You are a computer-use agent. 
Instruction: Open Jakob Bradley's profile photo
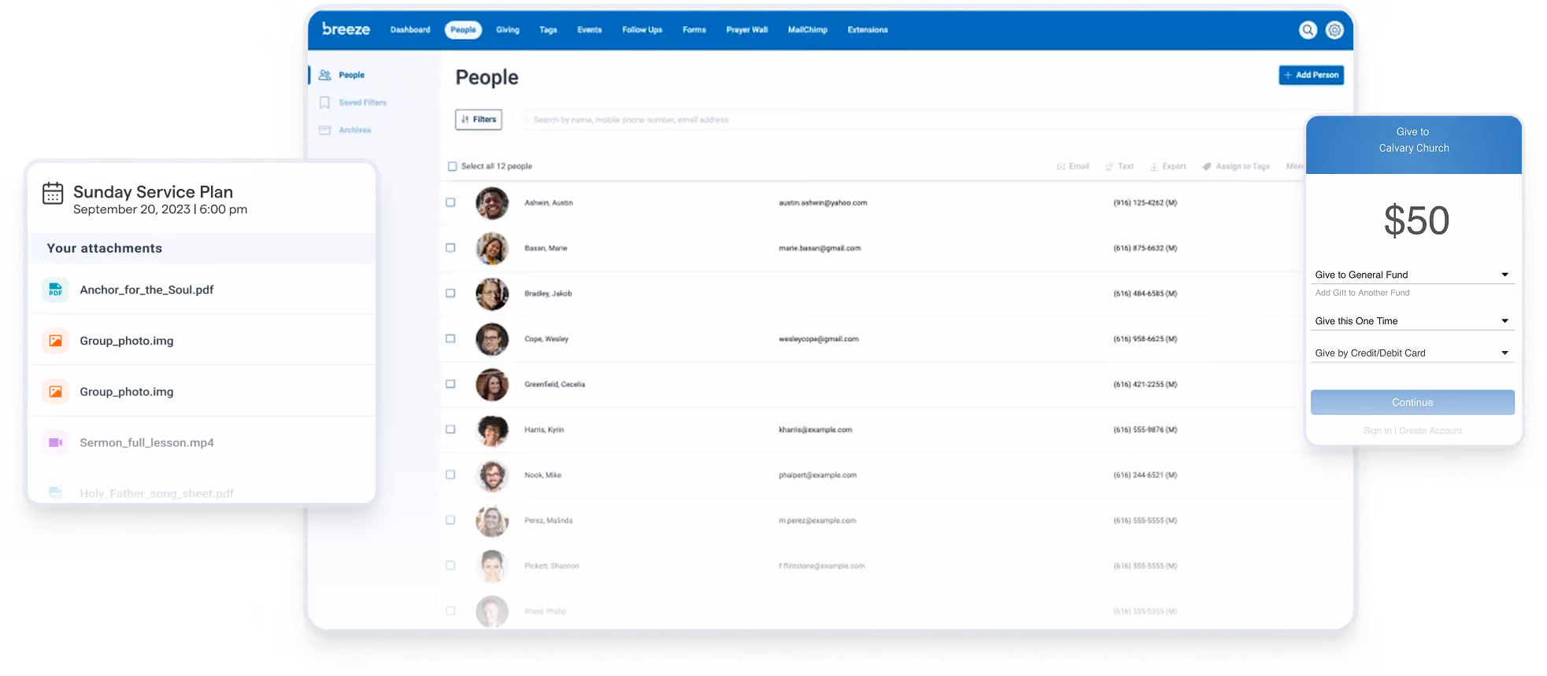[492, 294]
